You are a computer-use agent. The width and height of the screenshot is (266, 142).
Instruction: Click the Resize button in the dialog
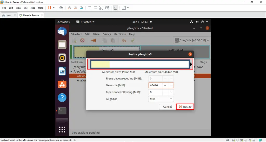point(185,107)
